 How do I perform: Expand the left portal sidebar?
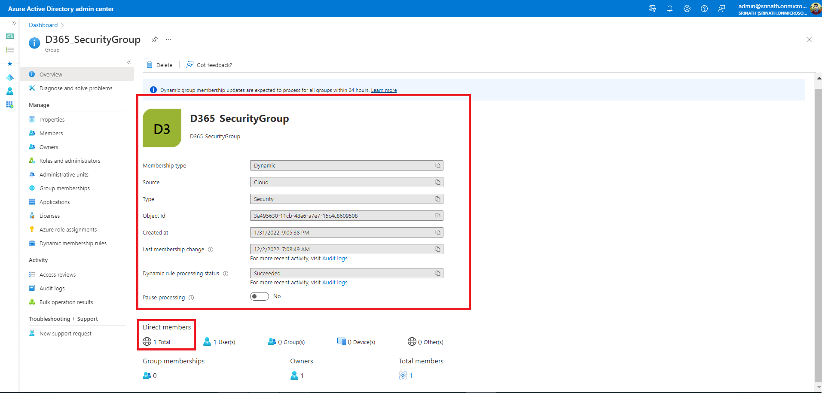pyautogui.click(x=14, y=23)
